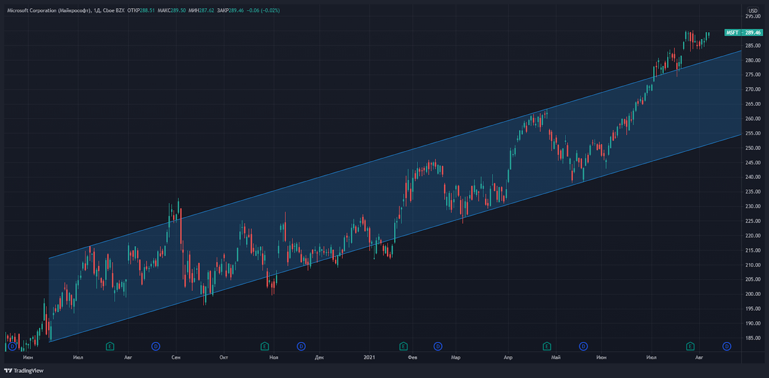769x378 pixels.
Task: Click the dividend marker near June 2021
Action: 582,346
